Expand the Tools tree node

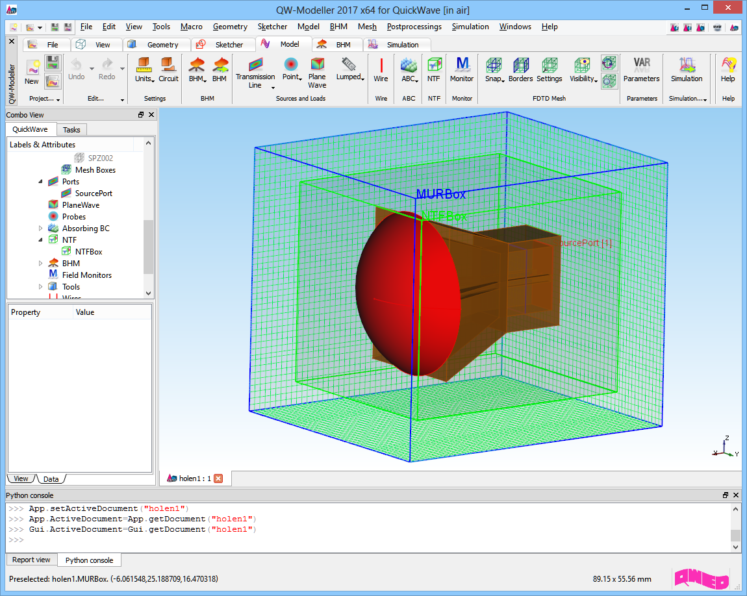40,286
